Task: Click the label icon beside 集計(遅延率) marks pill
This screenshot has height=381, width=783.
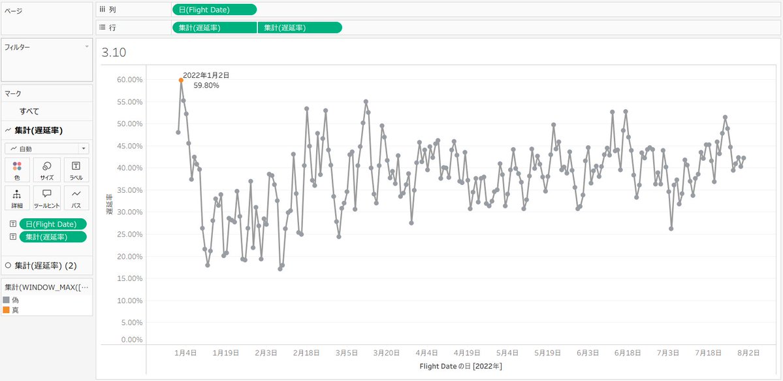Action: [13, 237]
